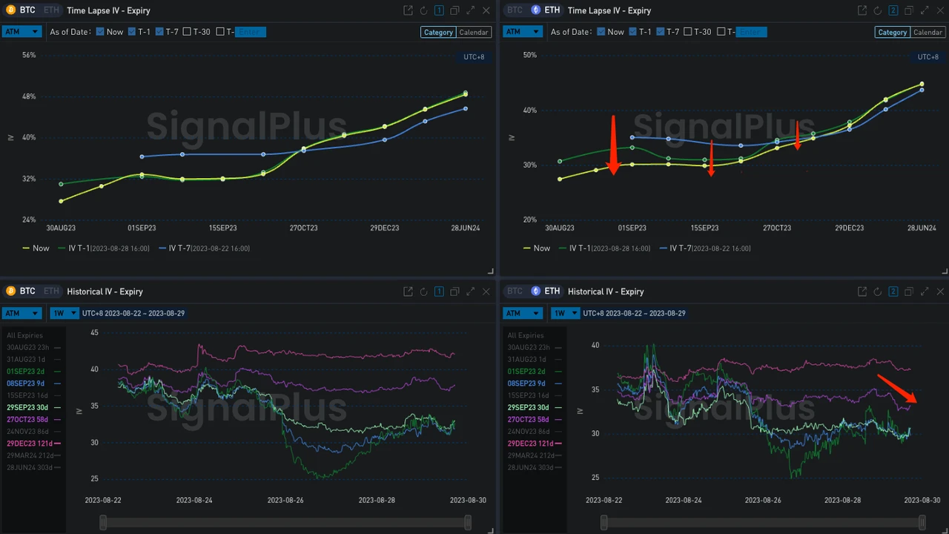This screenshot has height=534, width=949.
Task: Click link group 1 icon in BTC Historical IV panel
Action: [x=439, y=291]
